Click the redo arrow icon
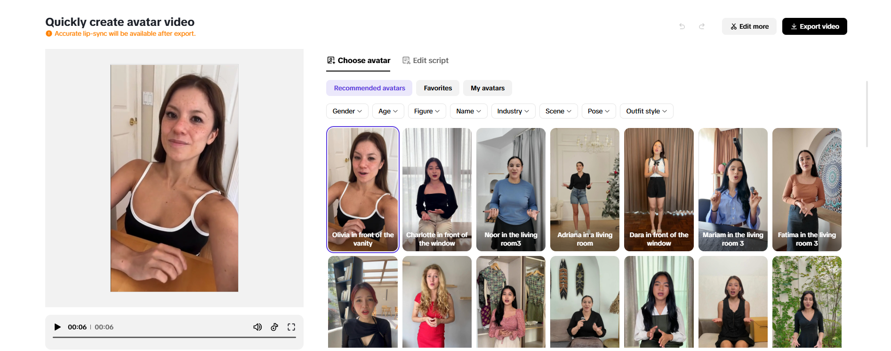Image resolution: width=891 pixels, height=351 pixels. click(702, 26)
